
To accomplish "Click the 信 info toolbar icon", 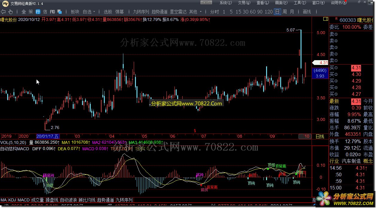I will pyautogui.click(x=45, y=12).
